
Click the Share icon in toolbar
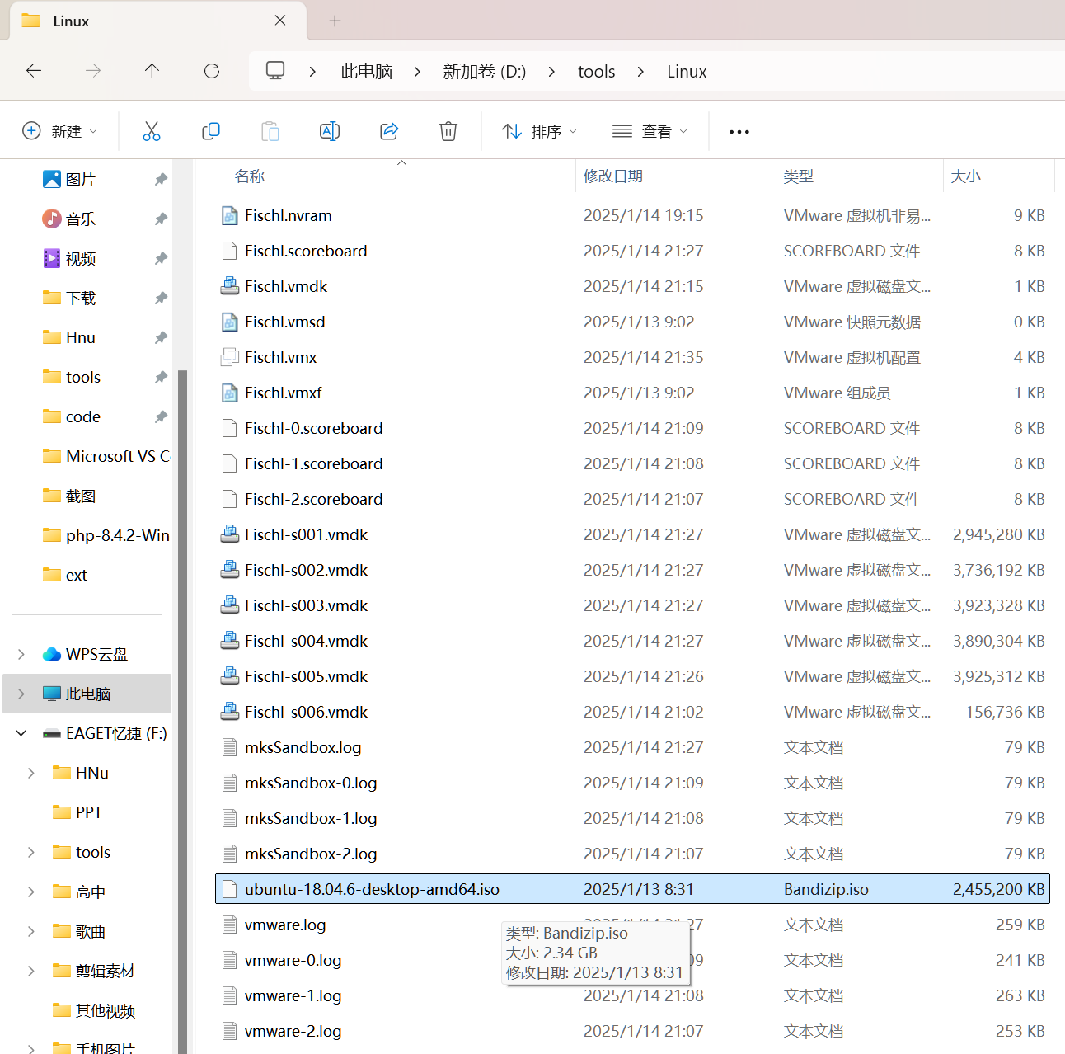point(389,131)
